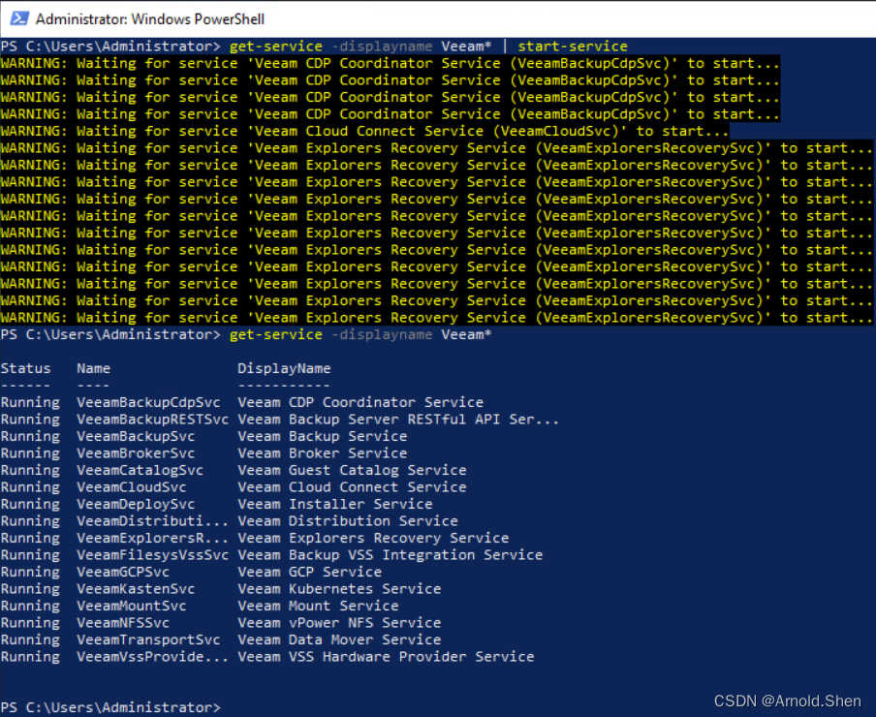Click the PowerShell icon in title bar

click(19, 18)
